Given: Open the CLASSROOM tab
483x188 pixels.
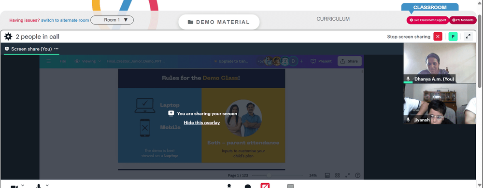Looking at the screenshot, I should pyautogui.click(x=430, y=7).
